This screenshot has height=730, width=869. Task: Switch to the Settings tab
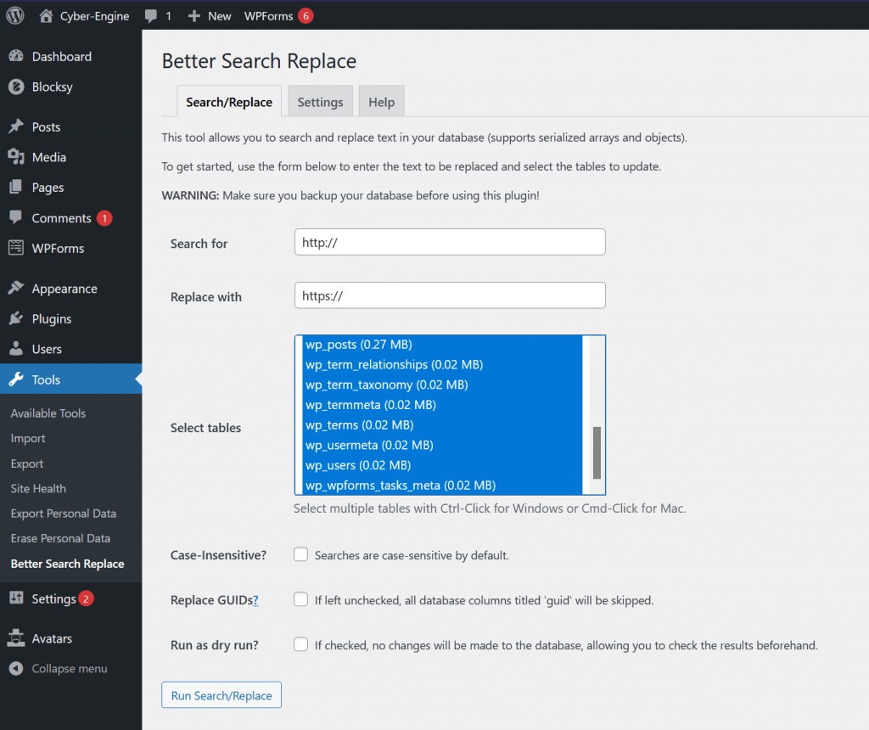point(320,102)
